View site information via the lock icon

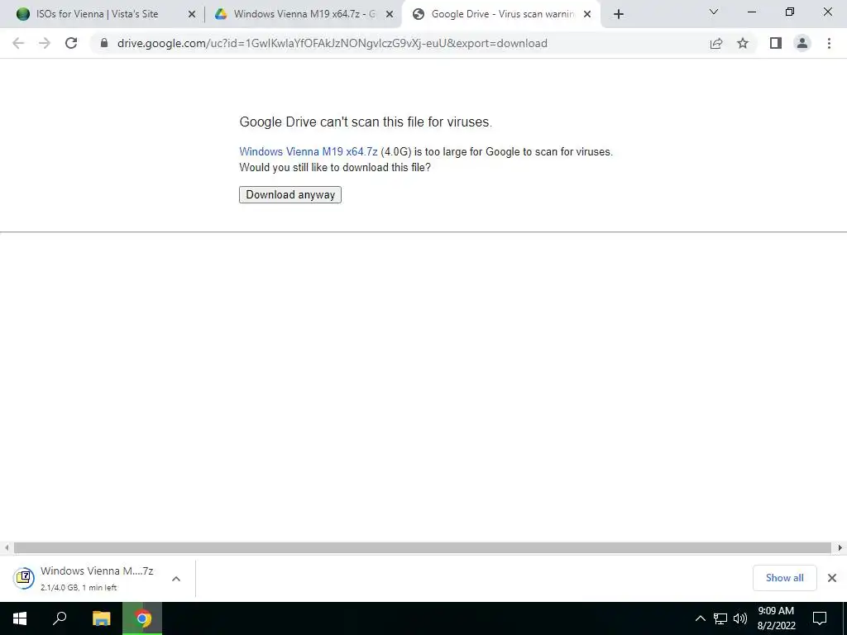point(104,43)
